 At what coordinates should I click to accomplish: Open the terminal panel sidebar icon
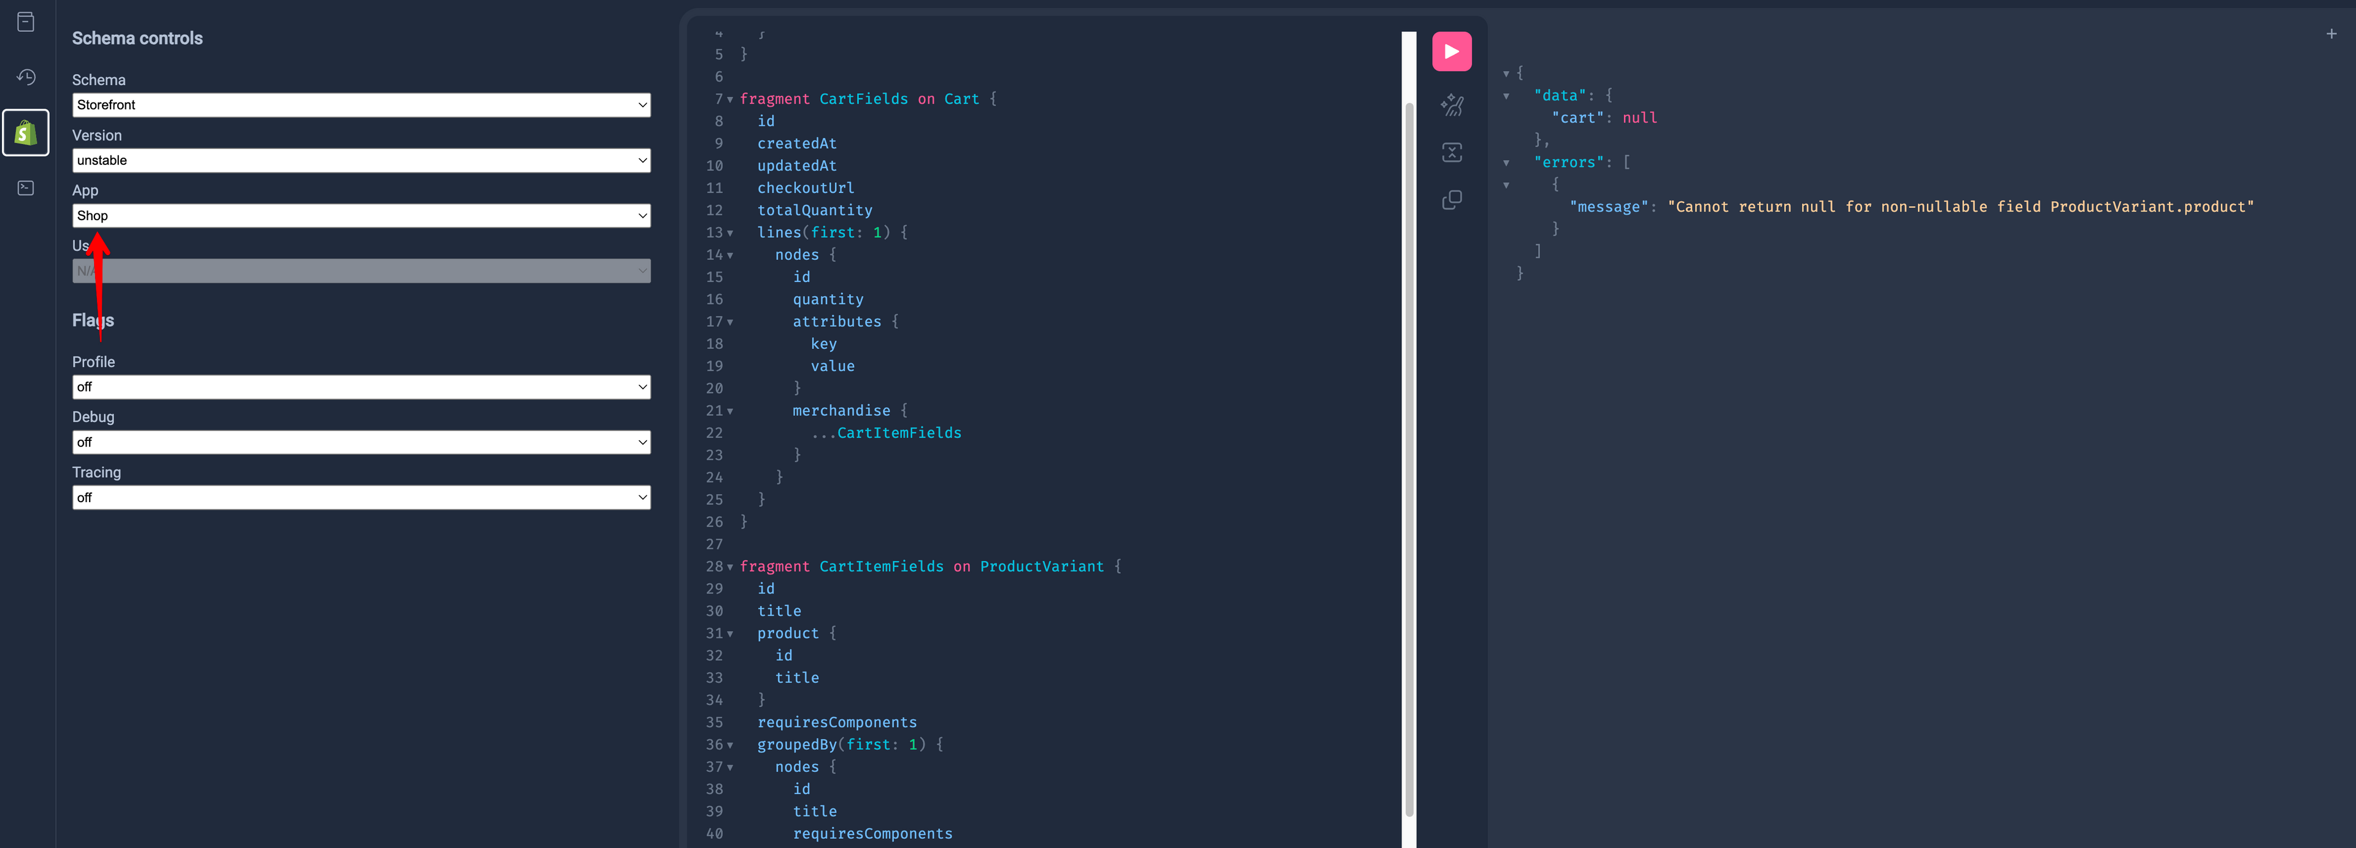[x=26, y=188]
